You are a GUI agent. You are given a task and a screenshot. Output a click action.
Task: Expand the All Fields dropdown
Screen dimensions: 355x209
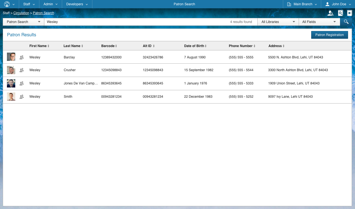(319, 22)
